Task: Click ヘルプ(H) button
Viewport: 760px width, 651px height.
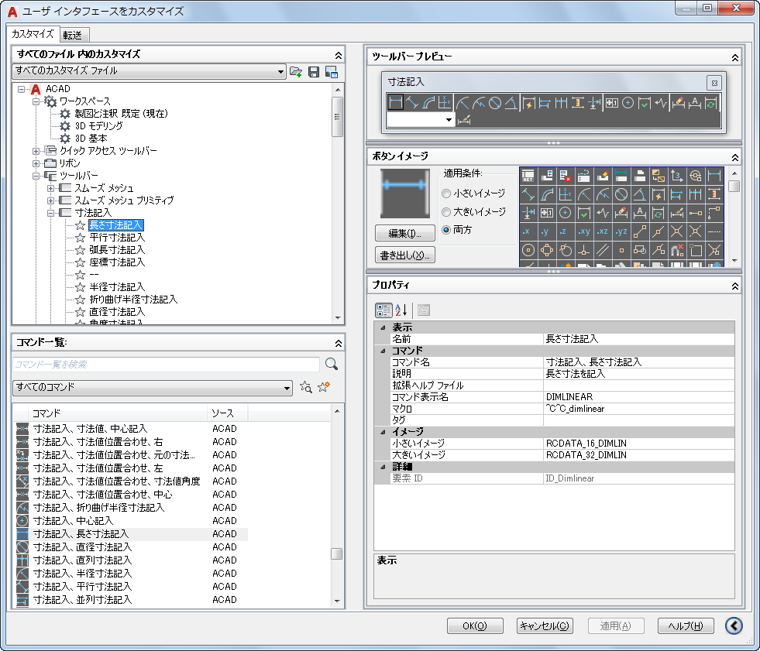Action: (x=686, y=625)
